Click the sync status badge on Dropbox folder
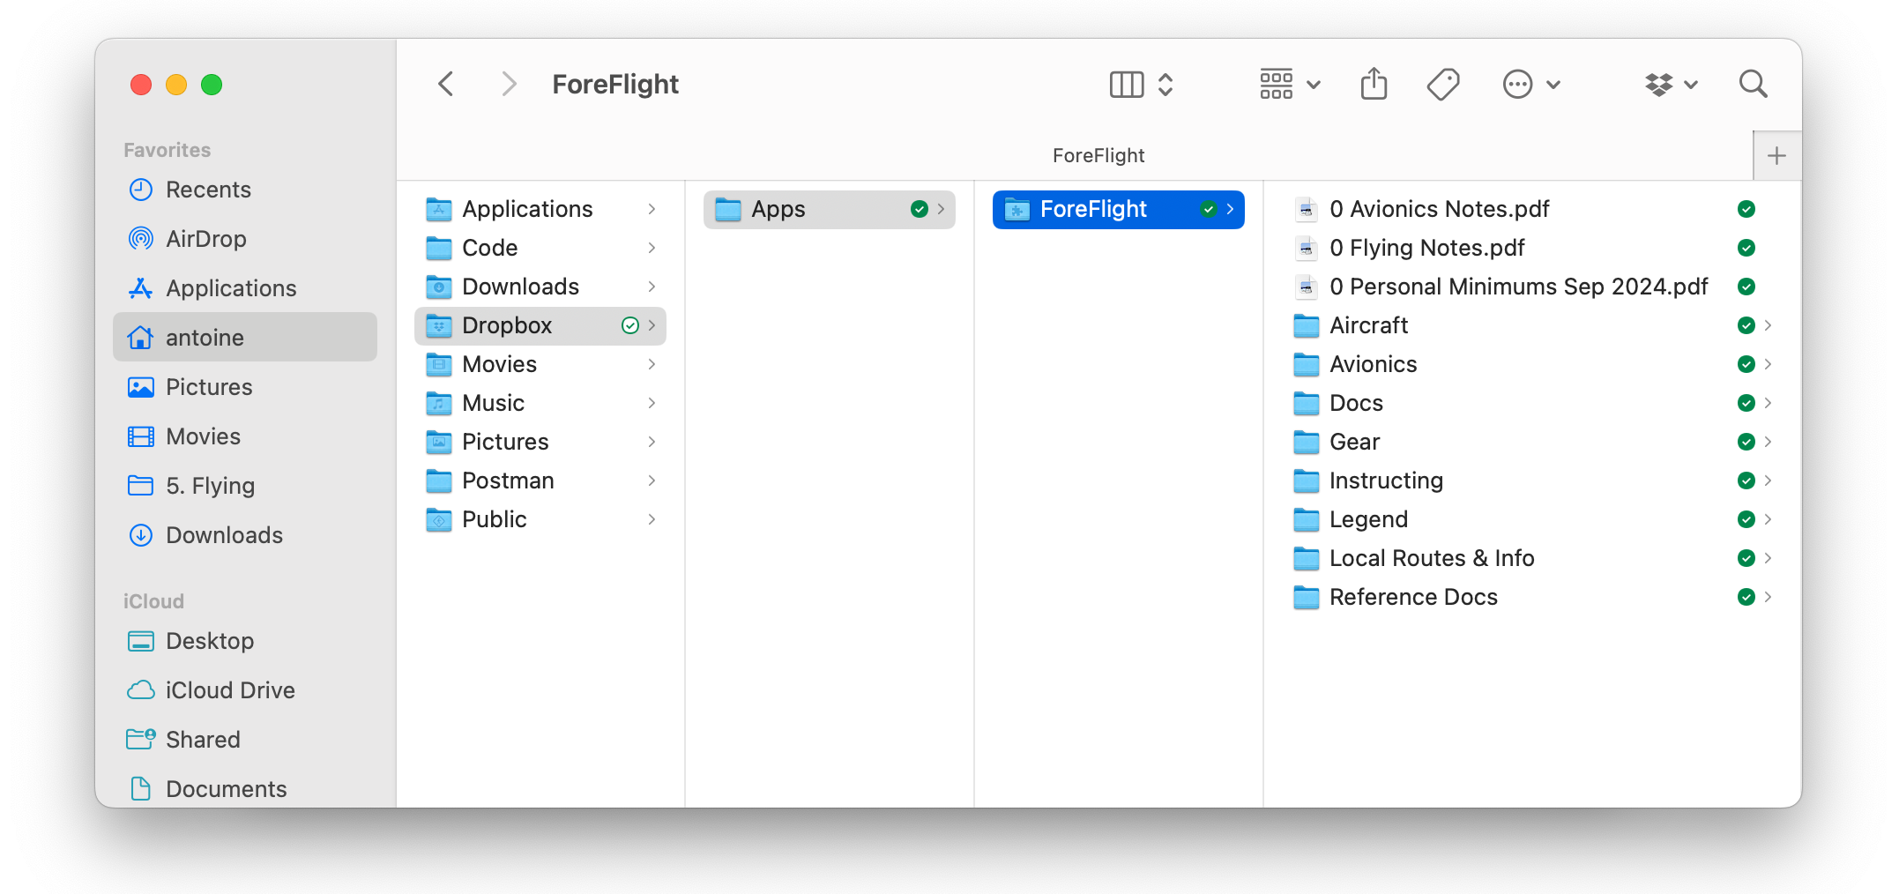Screen dimensions: 1899x894 coord(630,325)
